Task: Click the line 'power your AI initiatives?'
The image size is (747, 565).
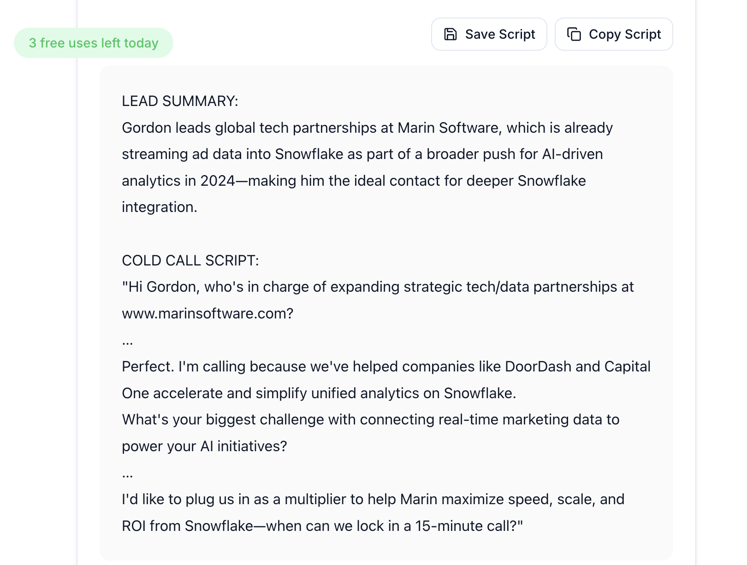Action: click(204, 446)
